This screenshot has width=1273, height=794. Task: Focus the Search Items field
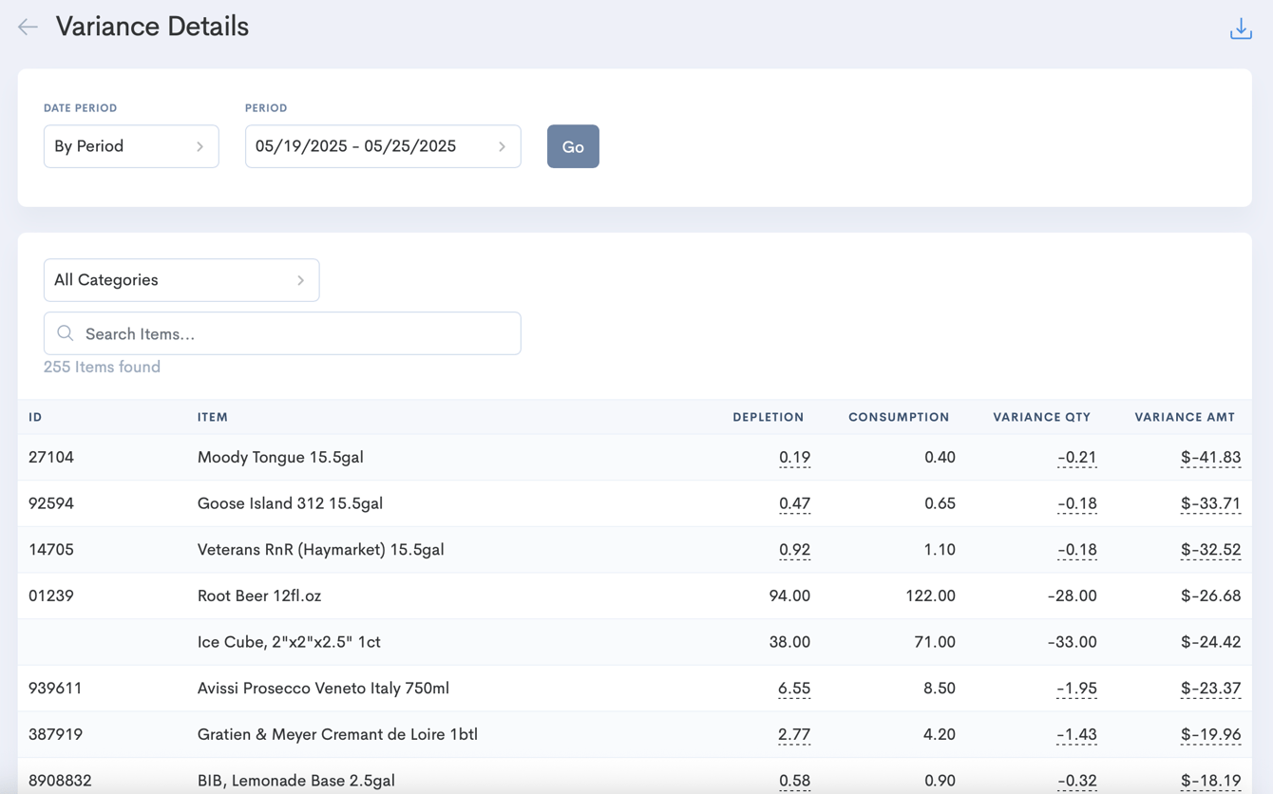point(282,333)
